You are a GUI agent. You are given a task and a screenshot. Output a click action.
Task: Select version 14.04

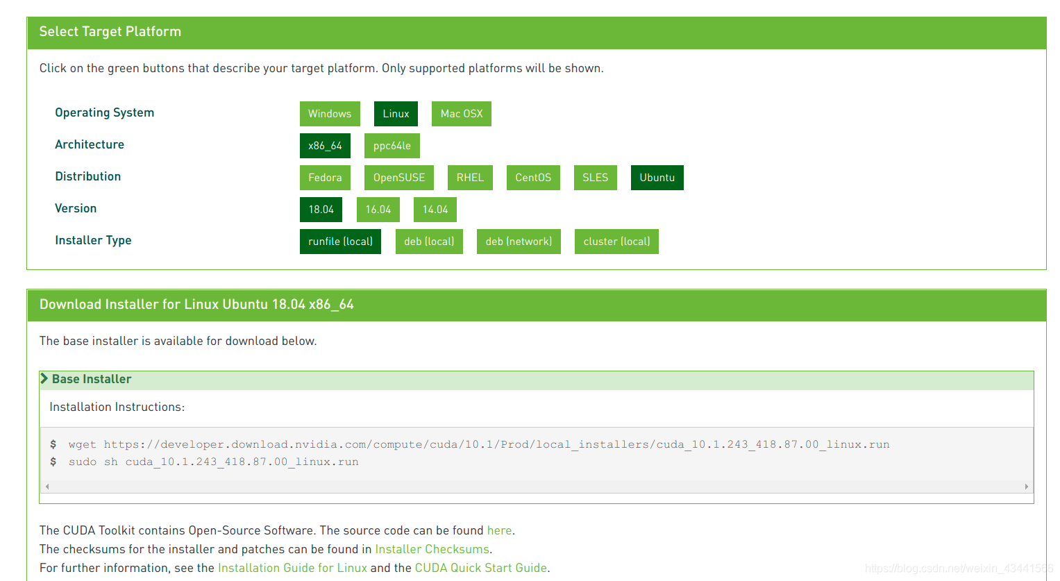pyautogui.click(x=435, y=210)
